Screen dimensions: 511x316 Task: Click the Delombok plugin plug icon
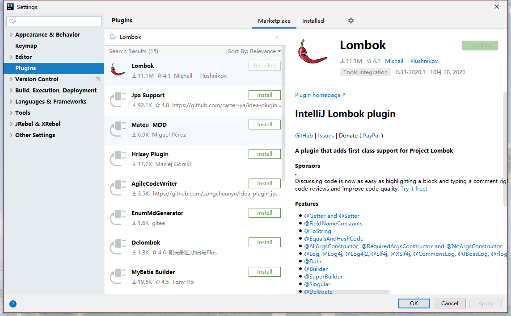pyautogui.click(x=118, y=247)
